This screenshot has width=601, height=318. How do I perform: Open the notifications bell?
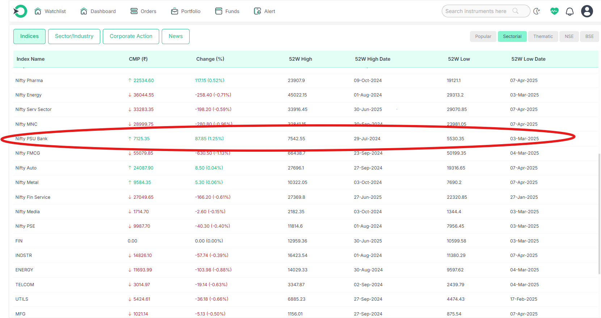(570, 12)
